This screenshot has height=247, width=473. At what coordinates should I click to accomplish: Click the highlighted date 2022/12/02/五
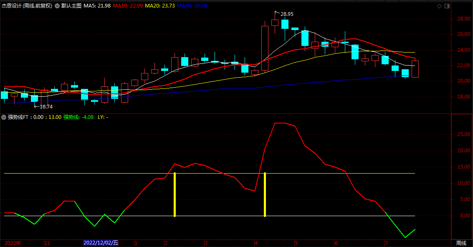point(101,243)
